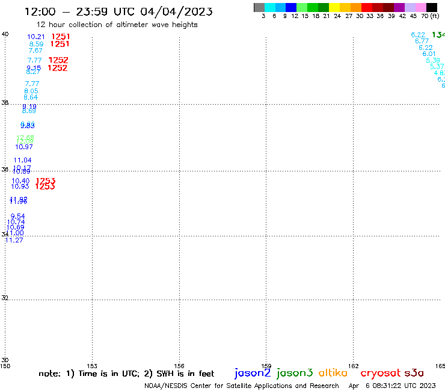Click the legend label 24

coord(337,16)
